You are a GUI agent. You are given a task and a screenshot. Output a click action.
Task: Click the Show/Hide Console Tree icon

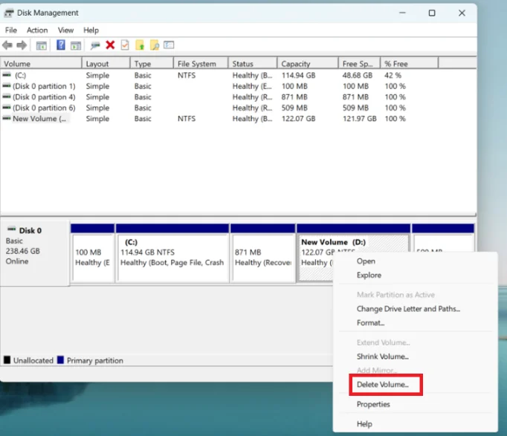pyautogui.click(x=41, y=45)
